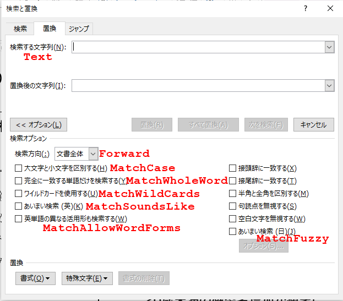The image size is (343, 301).
Task: Check 句読点を無視する option
Action: (x=232, y=206)
